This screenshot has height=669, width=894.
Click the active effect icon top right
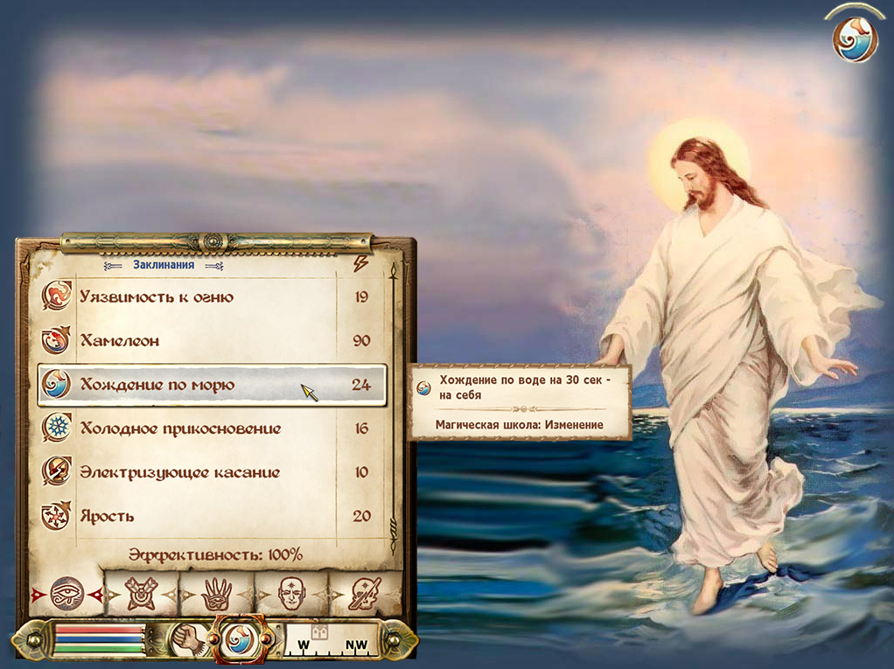(854, 39)
